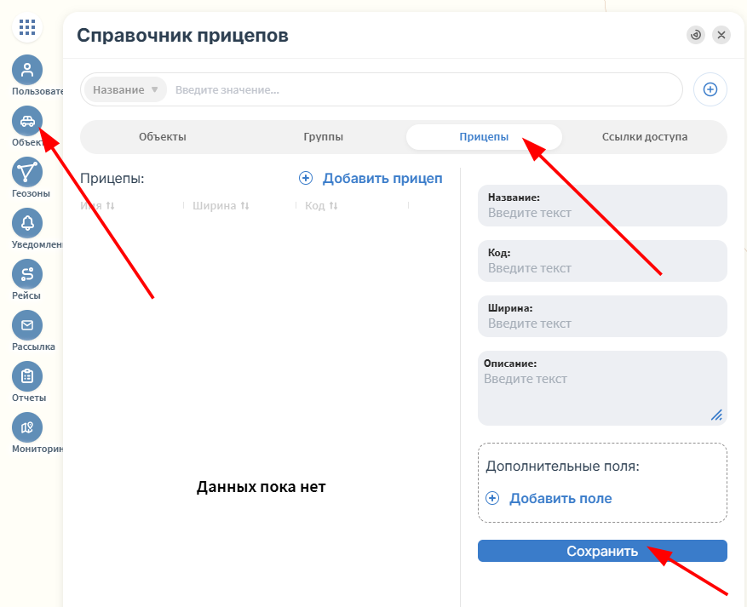The height and width of the screenshot is (607, 747).
Task: Click the history icon beside close button
Action: click(696, 35)
